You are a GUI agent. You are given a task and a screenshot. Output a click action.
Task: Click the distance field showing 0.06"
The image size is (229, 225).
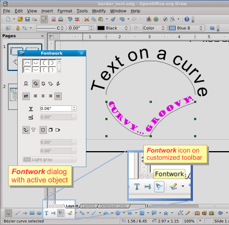56,108
